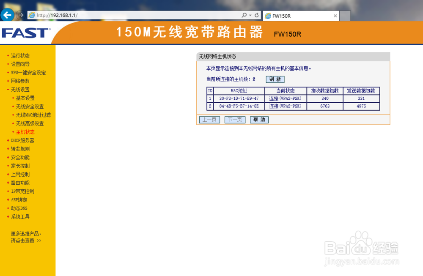Viewport: 423px width, 276px height.
Task: Click the browser back navigation arrow
Action: [7, 15]
